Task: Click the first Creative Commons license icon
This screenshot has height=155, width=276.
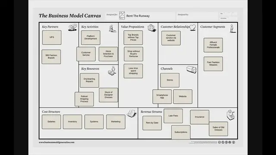Action: 220,143
